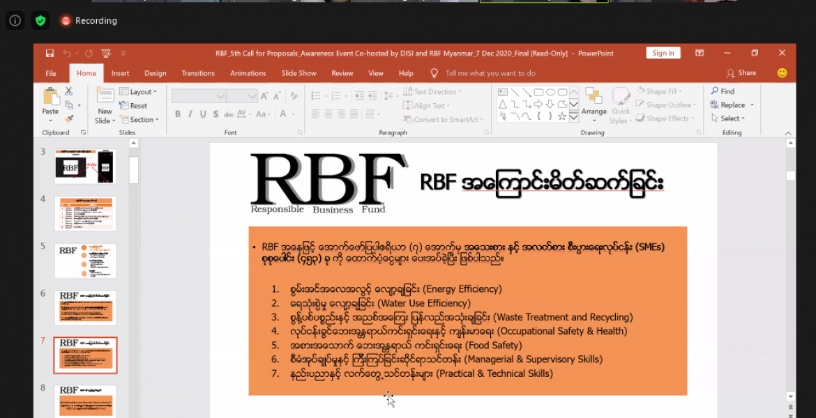Screen dimensions: 816x418
Task: Click Increase Font Size icon
Action: (x=264, y=96)
